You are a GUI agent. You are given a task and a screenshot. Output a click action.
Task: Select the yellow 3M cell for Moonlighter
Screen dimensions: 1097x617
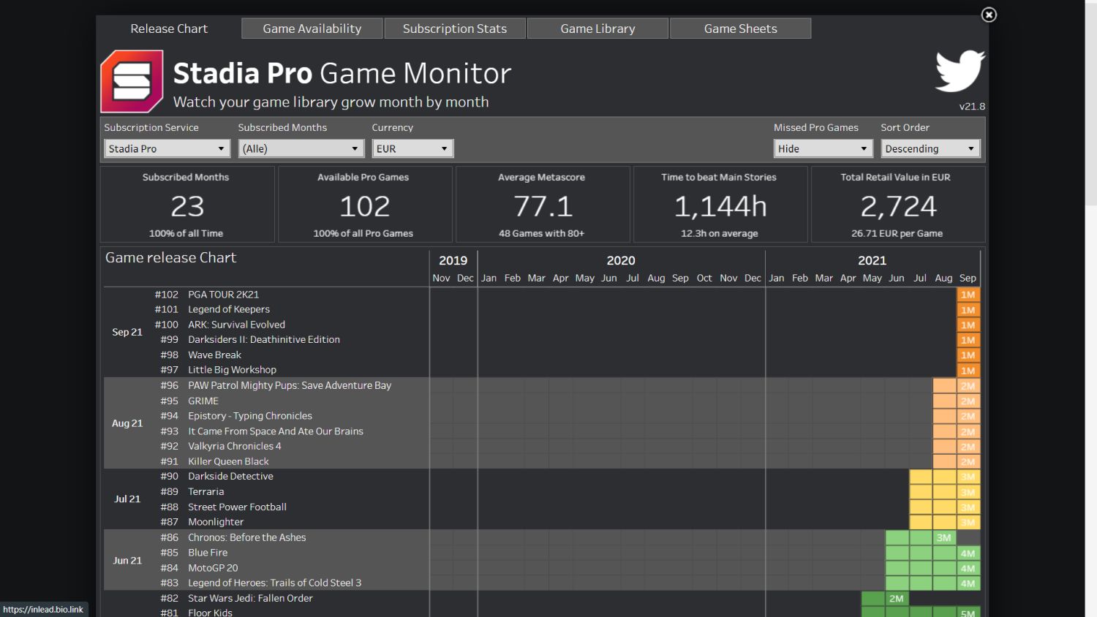click(x=968, y=523)
